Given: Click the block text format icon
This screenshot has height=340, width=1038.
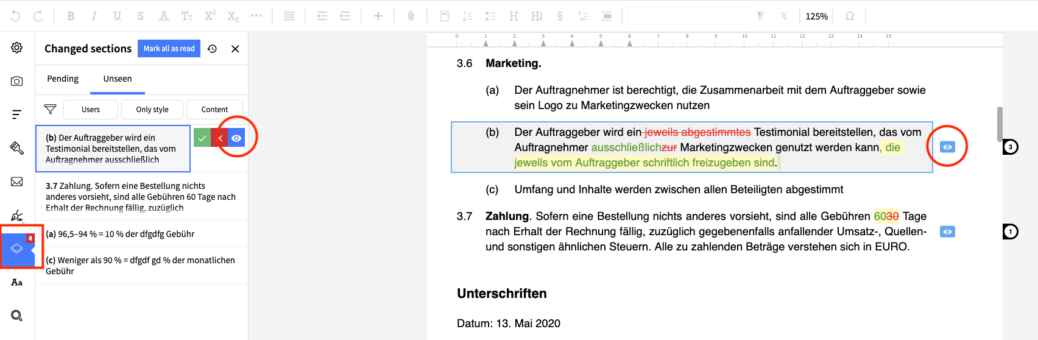Looking at the screenshot, I should click(x=606, y=16).
